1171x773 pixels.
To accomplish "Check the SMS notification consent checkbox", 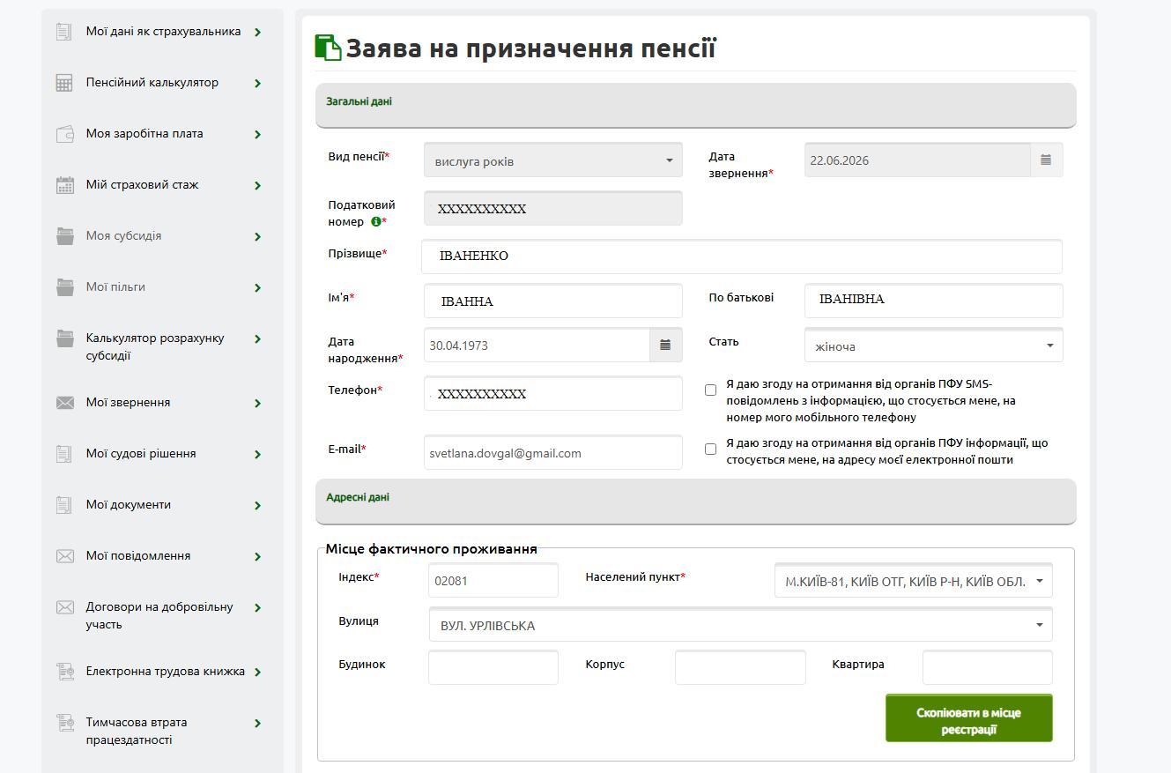I will coord(710,390).
